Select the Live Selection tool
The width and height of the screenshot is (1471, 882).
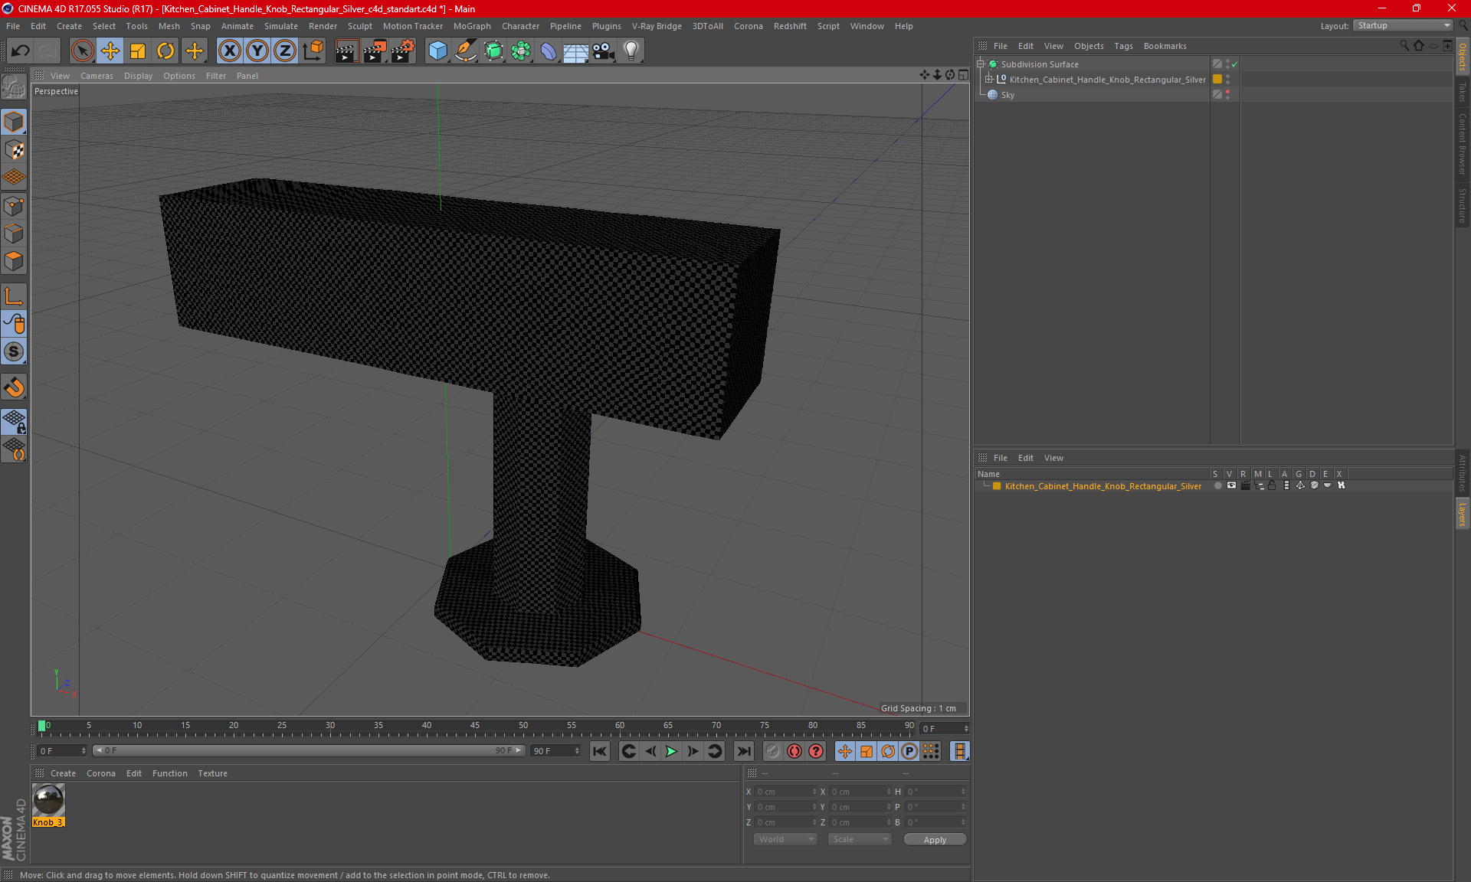point(82,51)
